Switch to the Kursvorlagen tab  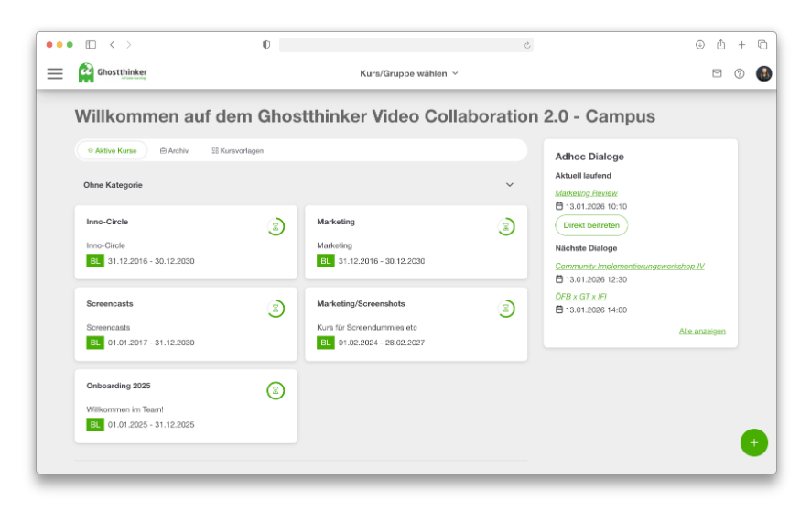(237, 150)
